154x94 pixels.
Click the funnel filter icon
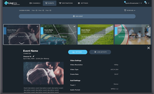pos(125,10)
